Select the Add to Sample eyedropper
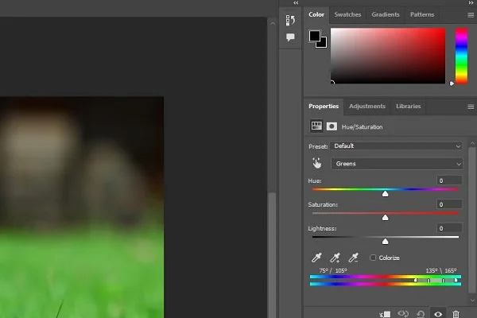Image resolution: width=477 pixels, height=318 pixels. tap(335, 258)
